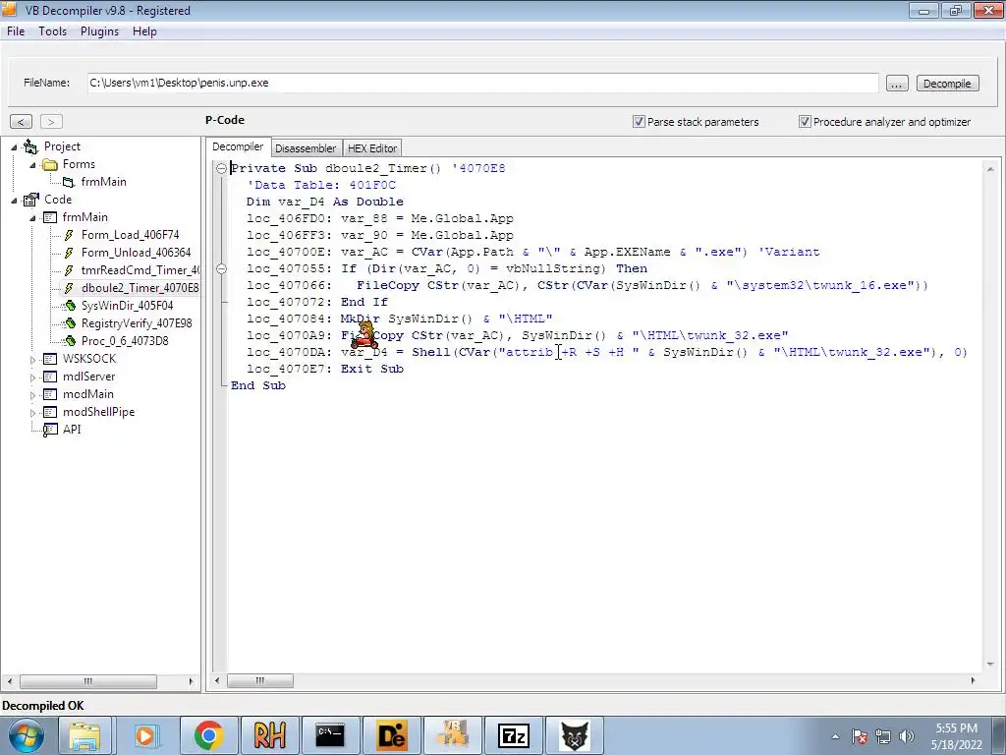Viewport: 1006px width, 755px height.
Task: Click the forward navigation '>' button
Action: click(x=51, y=121)
